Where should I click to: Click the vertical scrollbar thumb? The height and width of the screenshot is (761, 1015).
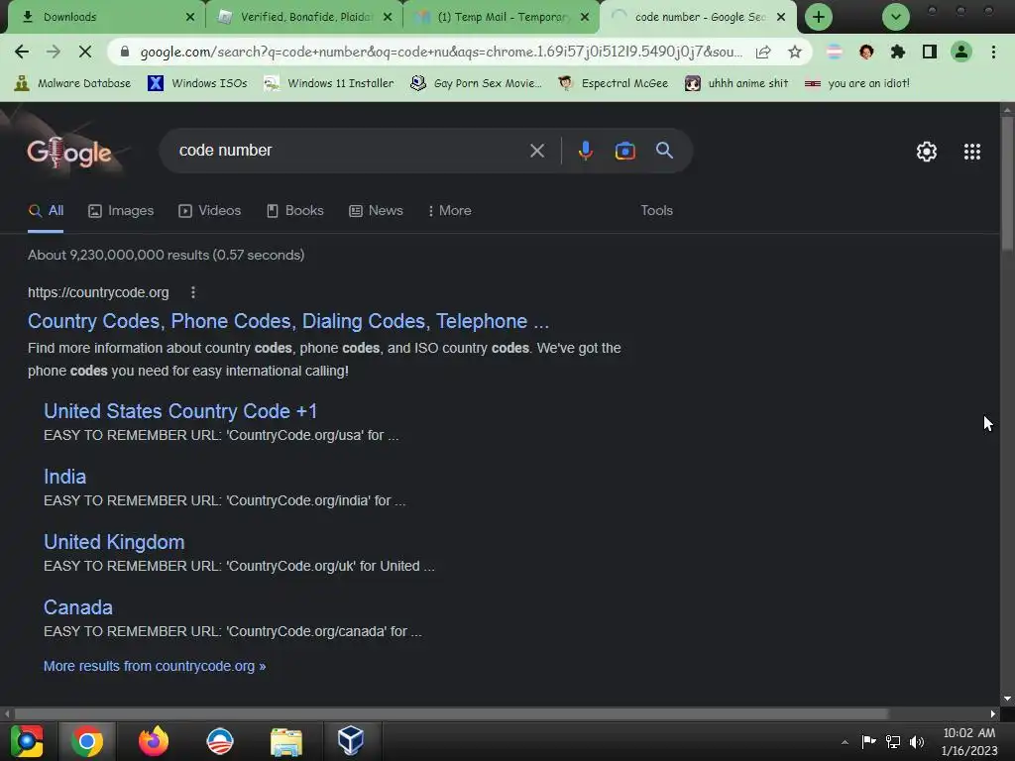1007,183
